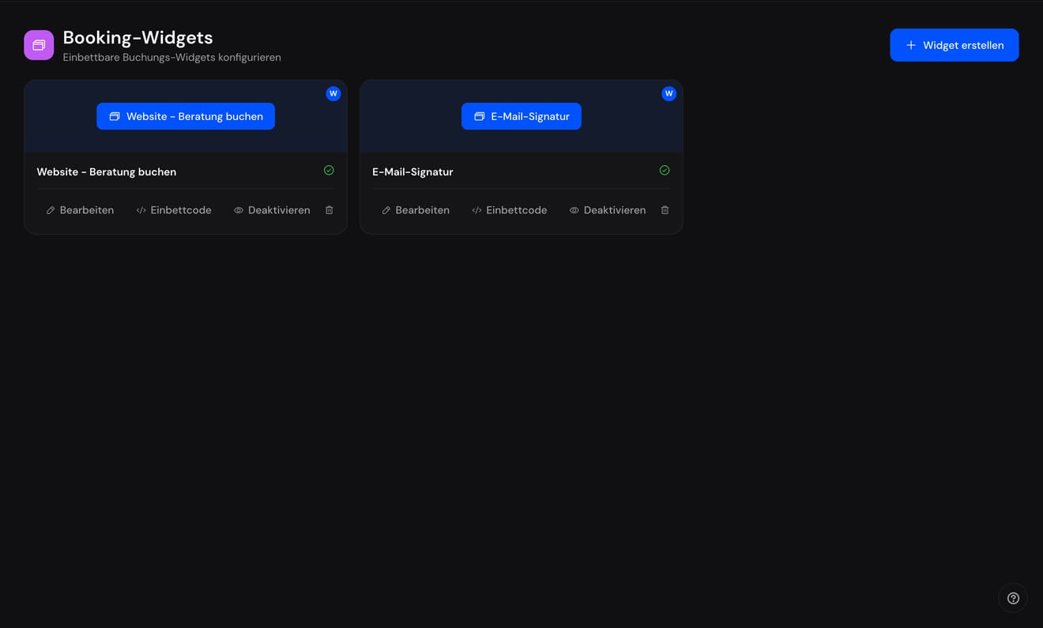The width and height of the screenshot is (1043, 628).
Task: Create a new widget with Widget erstellen
Action: pos(955,45)
